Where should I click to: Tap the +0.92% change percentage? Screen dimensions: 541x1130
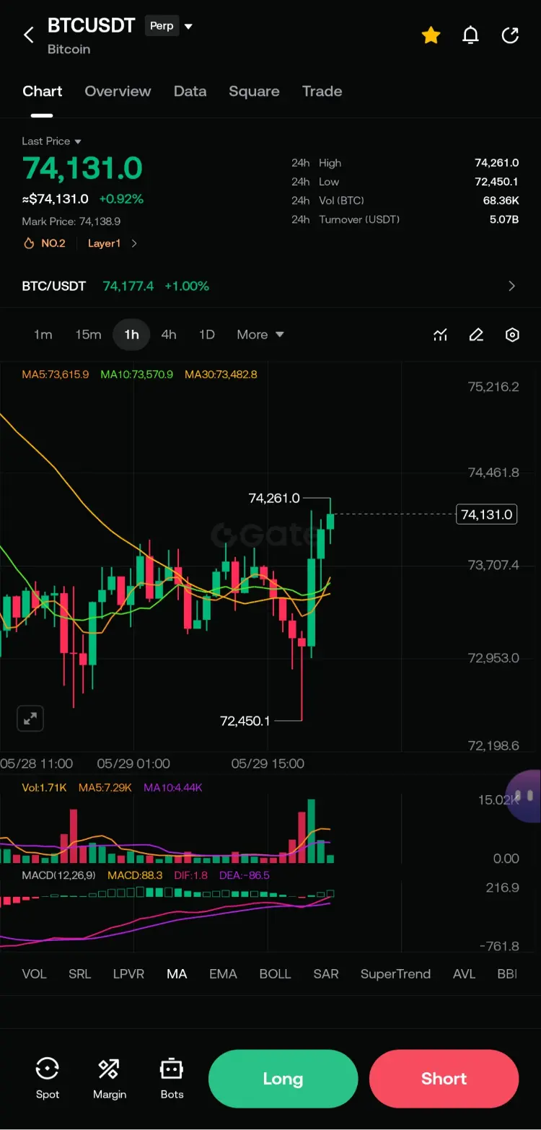click(x=121, y=199)
